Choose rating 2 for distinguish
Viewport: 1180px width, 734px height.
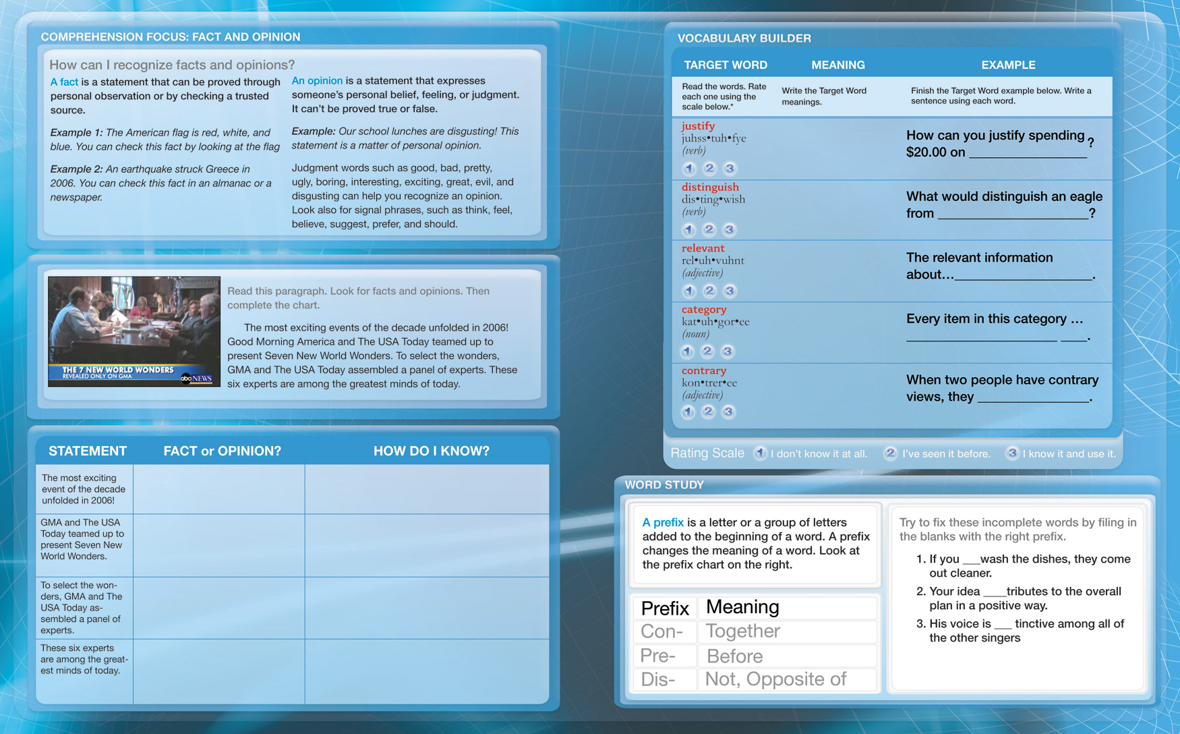[x=709, y=230]
